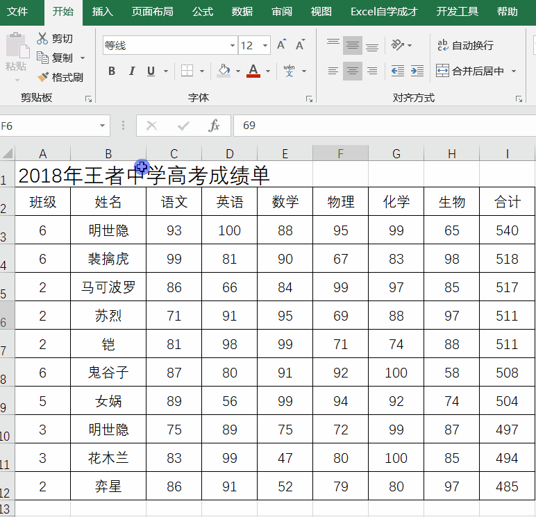The height and width of the screenshot is (517, 536).
Task: Click the text orientation icon
Action: click(398, 45)
